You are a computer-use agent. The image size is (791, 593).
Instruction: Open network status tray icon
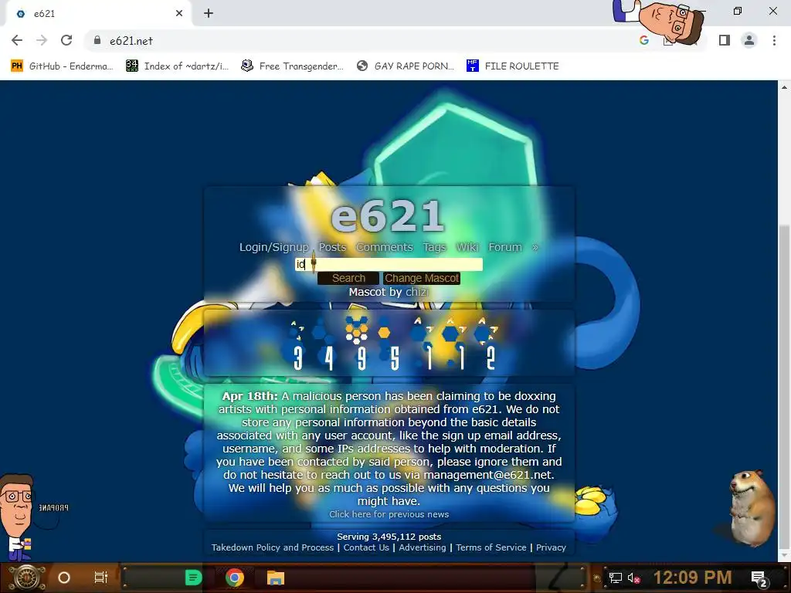(615, 578)
